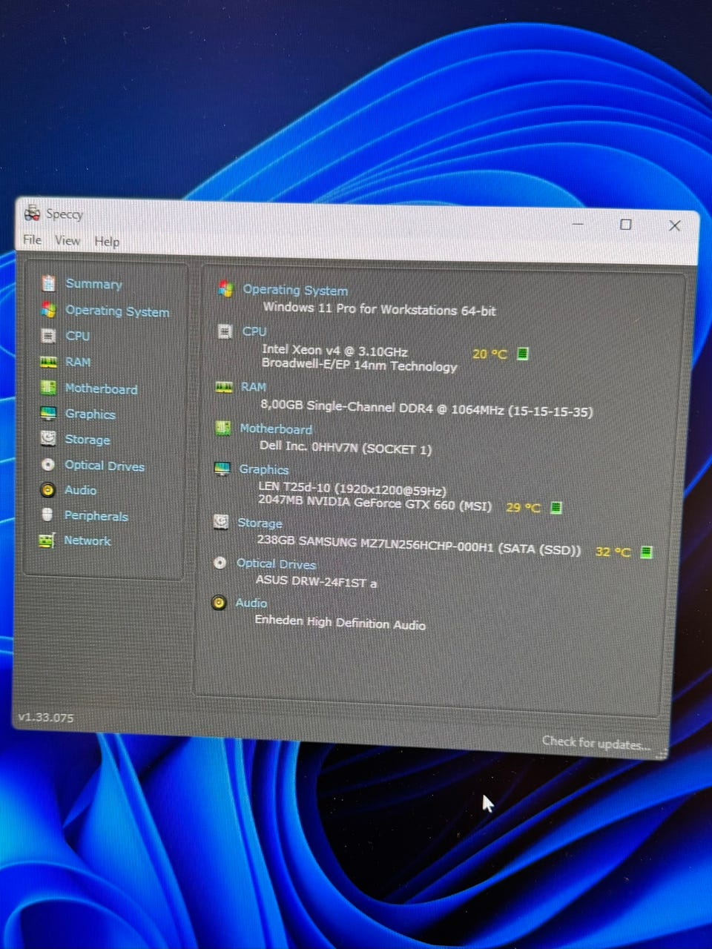Open the Storage drive icon in the sidebar

coord(48,438)
